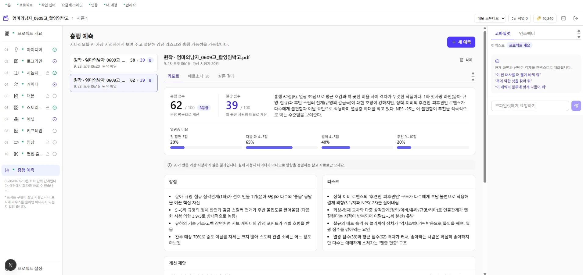Select the 대본 document icon
The width and height of the screenshot is (583, 275).
click(x=16, y=96)
